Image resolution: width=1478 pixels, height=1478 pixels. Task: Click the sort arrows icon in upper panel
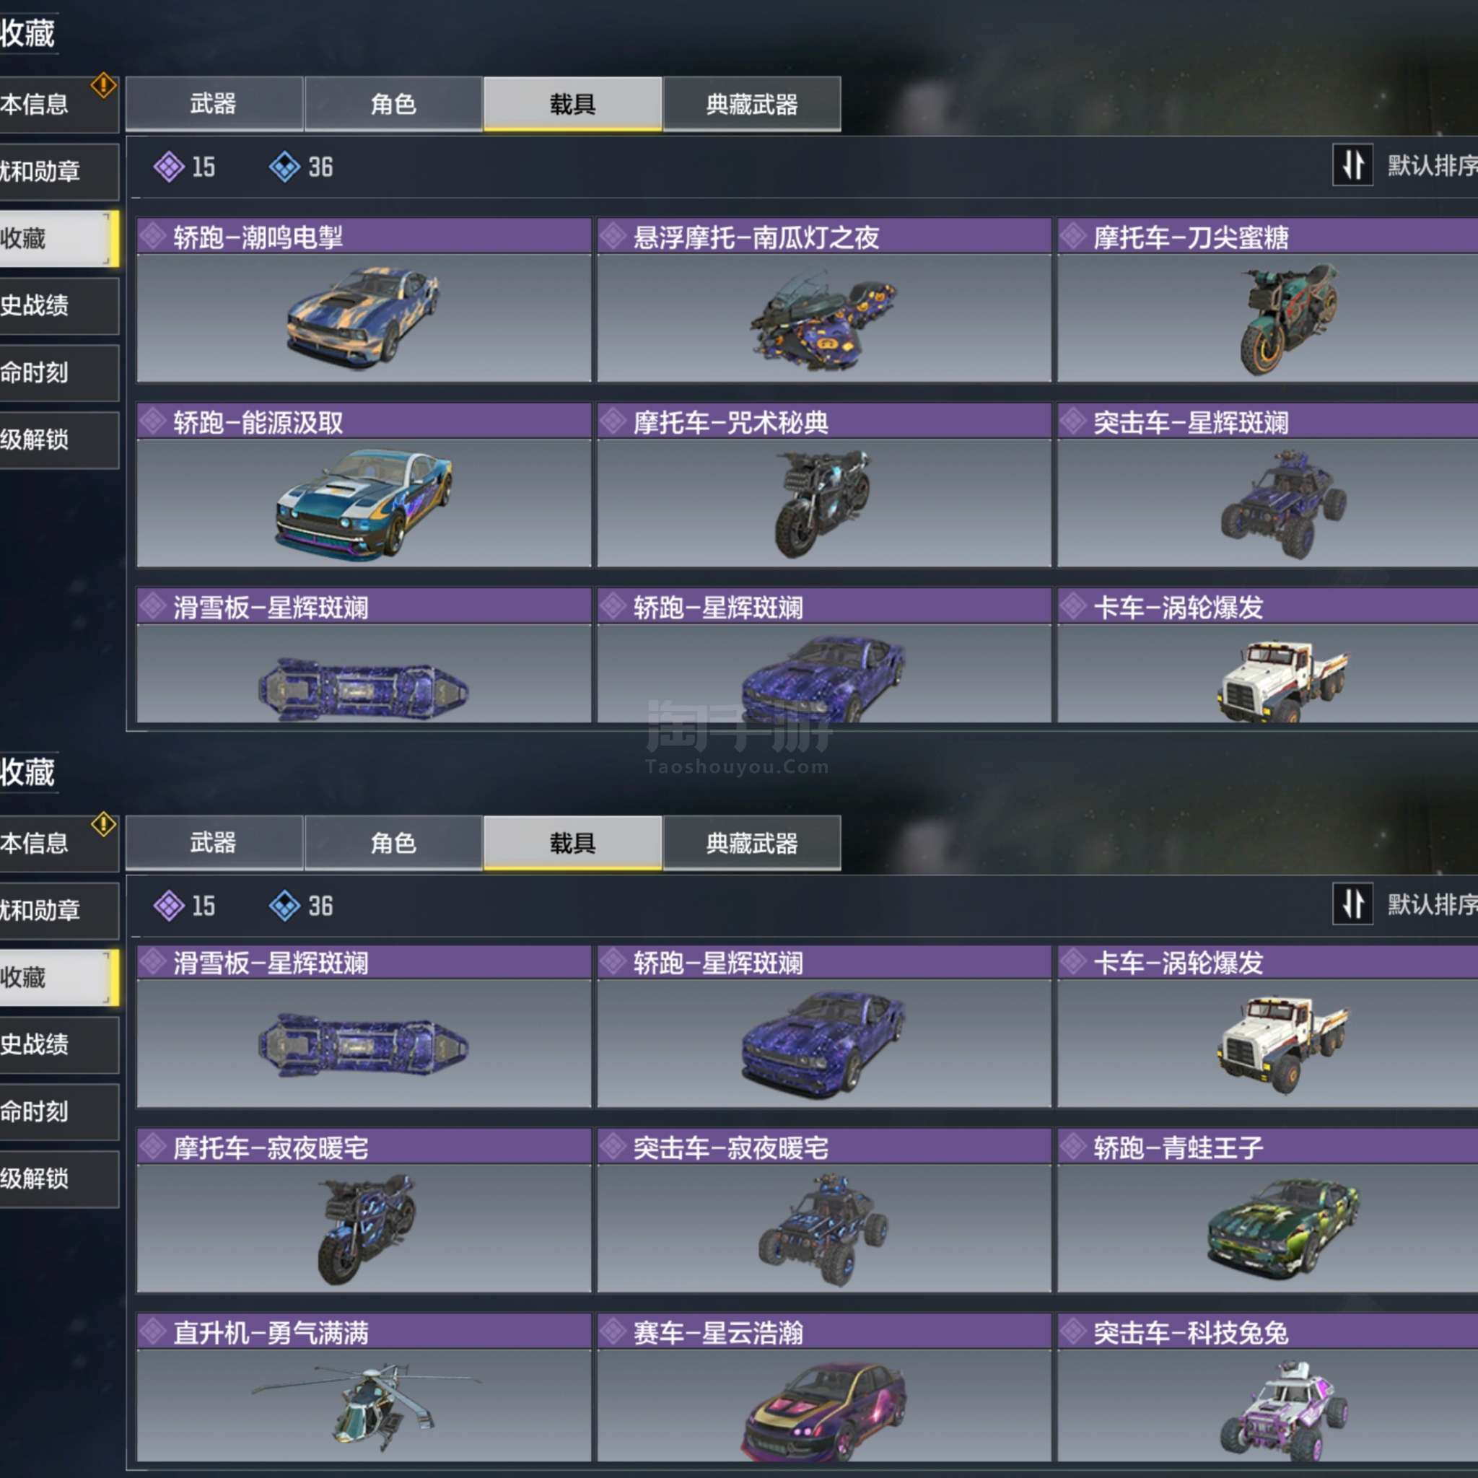pyautogui.click(x=1352, y=165)
